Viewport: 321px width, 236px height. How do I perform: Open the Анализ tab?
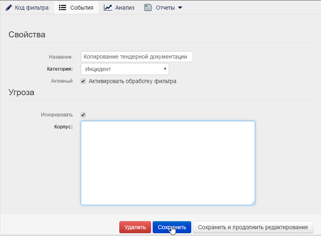119,8
